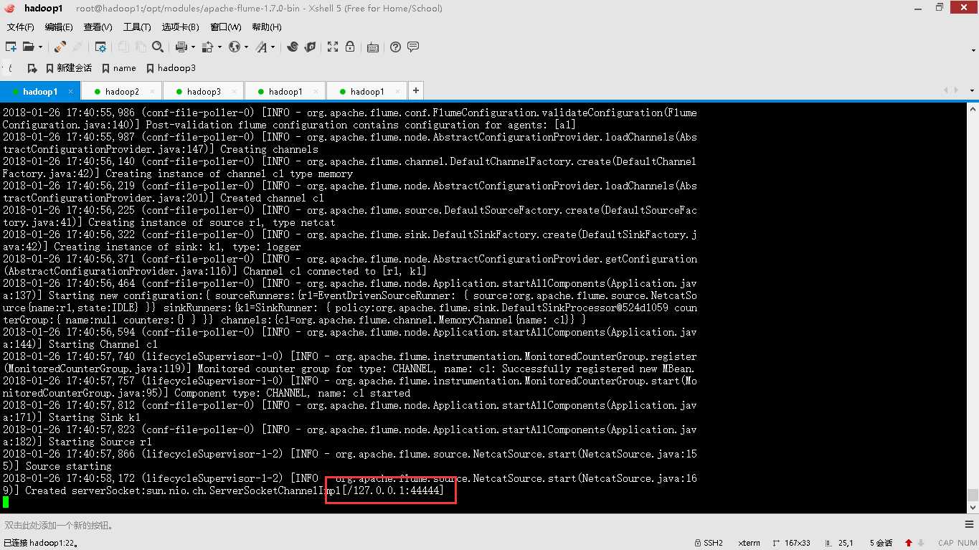
Task: Click the Open session folder icon
Action: click(28, 47)
